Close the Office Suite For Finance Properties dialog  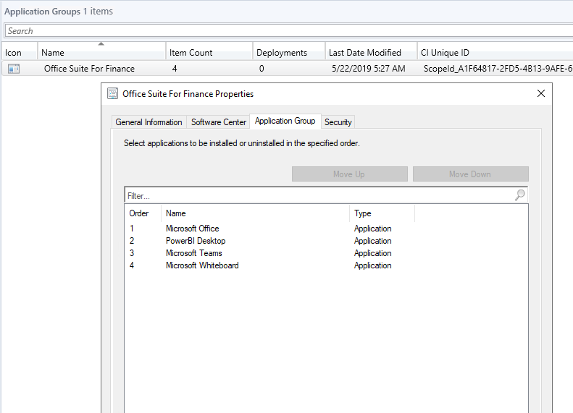pyautogui.click(x=541, y=94)
